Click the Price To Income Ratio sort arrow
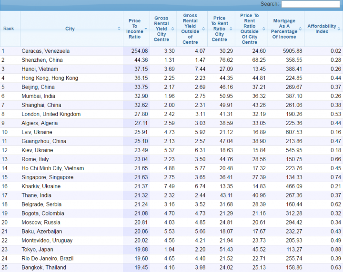This screenshot has width=343, height=272. coord(146,29)
